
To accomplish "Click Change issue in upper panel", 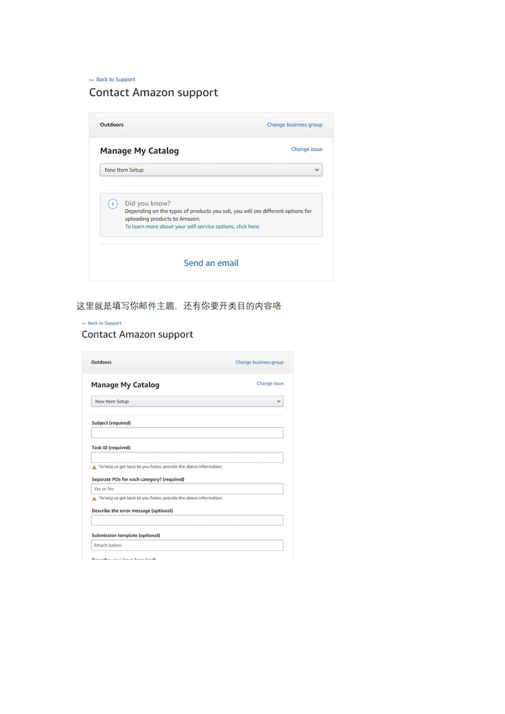I will [x=306, y=149].
